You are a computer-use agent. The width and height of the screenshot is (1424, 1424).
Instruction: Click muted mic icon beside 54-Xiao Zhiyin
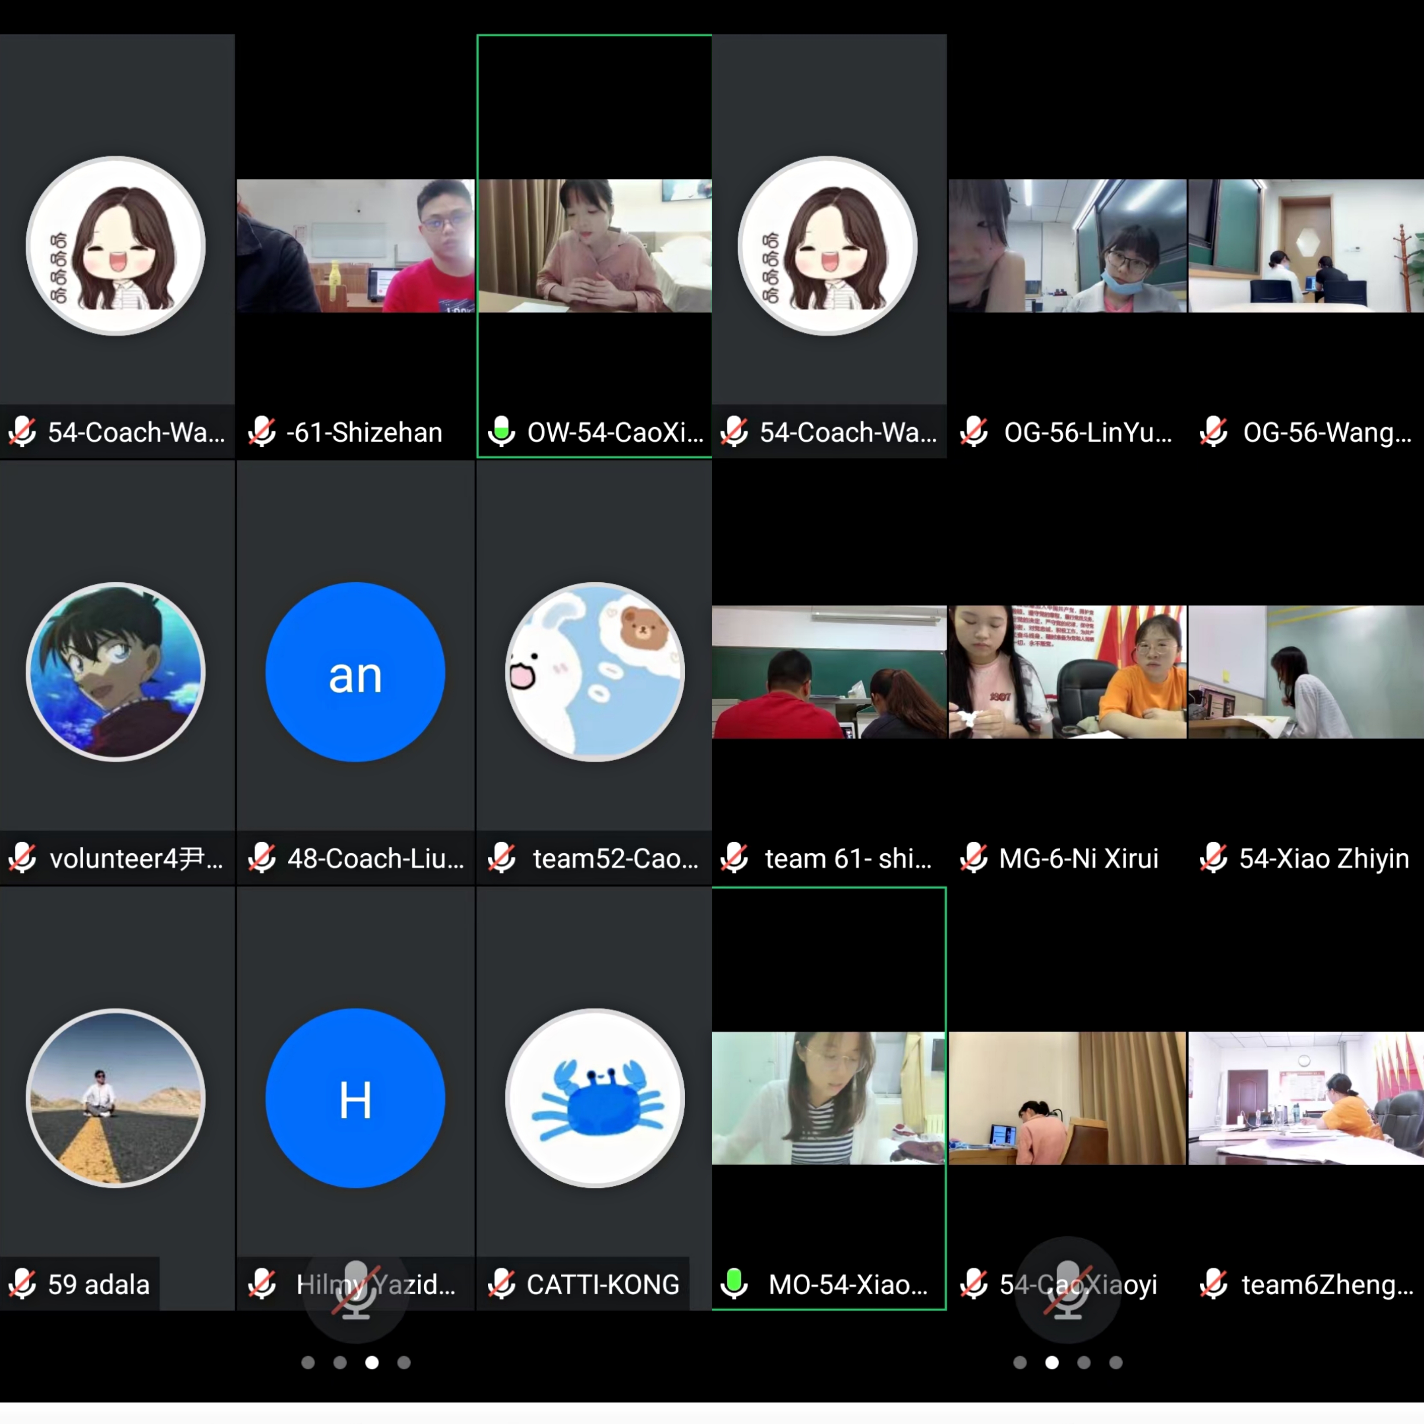pyautogui.click(x=1213, y=858)
